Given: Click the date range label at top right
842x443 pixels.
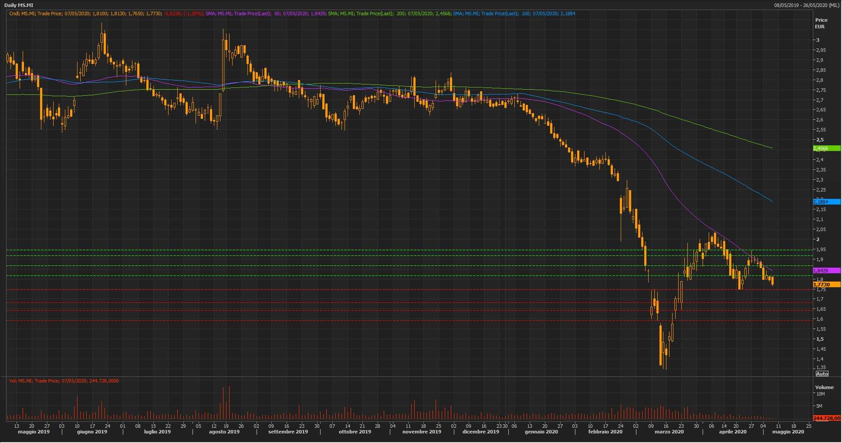Looking at the screenshot, I should 806,5.
